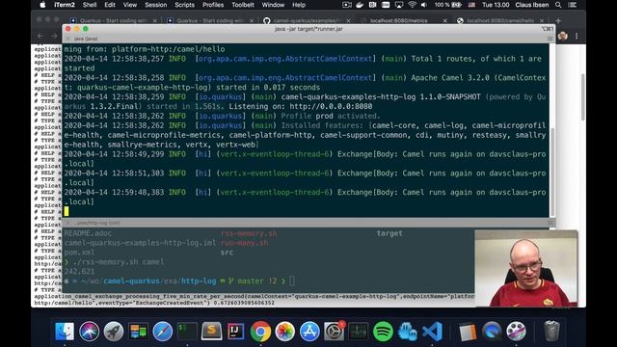Viewport: 617px width, 347px height.
Task: Close the localhost:8080/metrics Chrome tab
Action: click(444, 20)
